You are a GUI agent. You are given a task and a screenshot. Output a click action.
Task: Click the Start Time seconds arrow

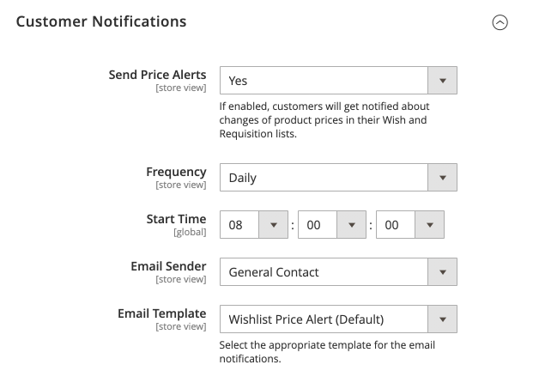click(428, 225)
